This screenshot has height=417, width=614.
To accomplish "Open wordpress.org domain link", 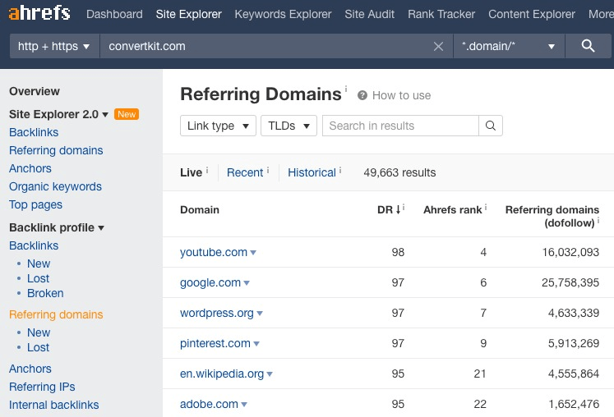I will pos(217,313).
